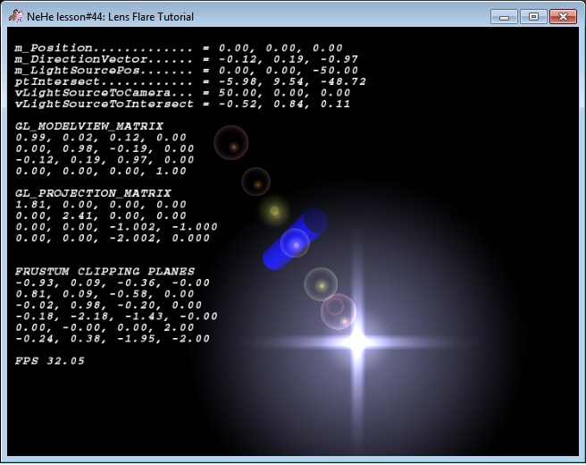Click the m_Position readout line
Image resolution: width=586 pixels, height=465 pixels.
pos(179,47)
